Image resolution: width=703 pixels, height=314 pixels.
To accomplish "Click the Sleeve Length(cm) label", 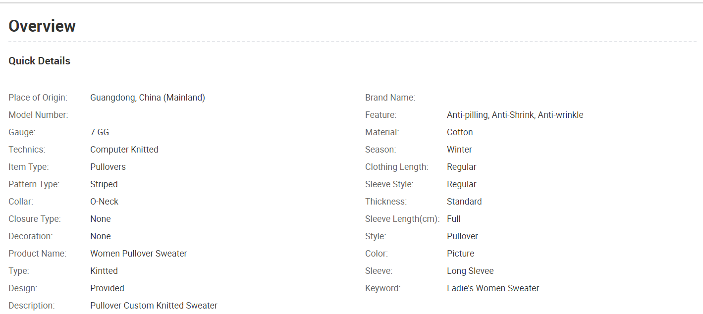I will 402,219.
